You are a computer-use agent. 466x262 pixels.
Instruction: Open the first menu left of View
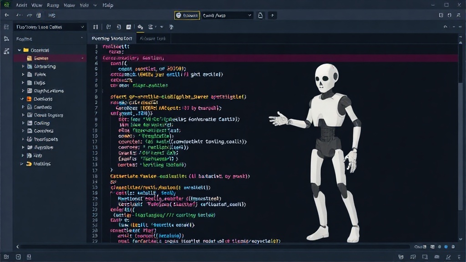[21, 5]
